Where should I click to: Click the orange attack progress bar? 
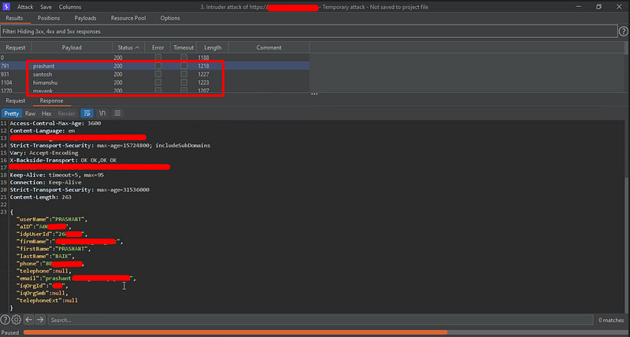pos(236,332)
